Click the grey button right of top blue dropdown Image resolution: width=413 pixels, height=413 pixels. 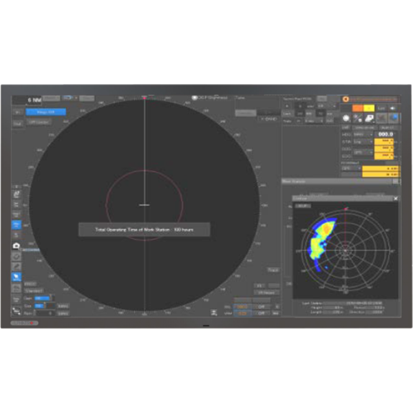coord(87,98)
